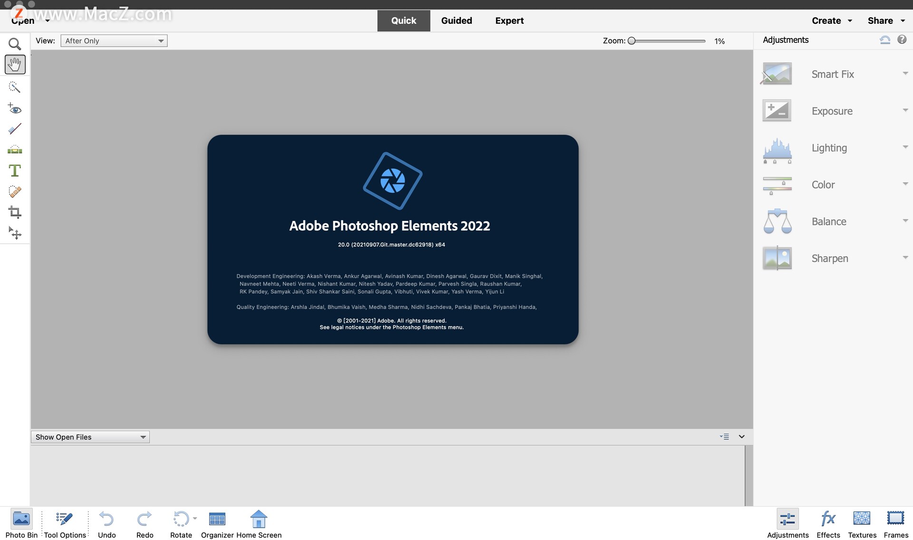Select the Hand tool in toolbar

coord(14,64)
